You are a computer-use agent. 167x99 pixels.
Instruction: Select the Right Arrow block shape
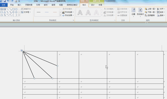(x=13, y=12)
